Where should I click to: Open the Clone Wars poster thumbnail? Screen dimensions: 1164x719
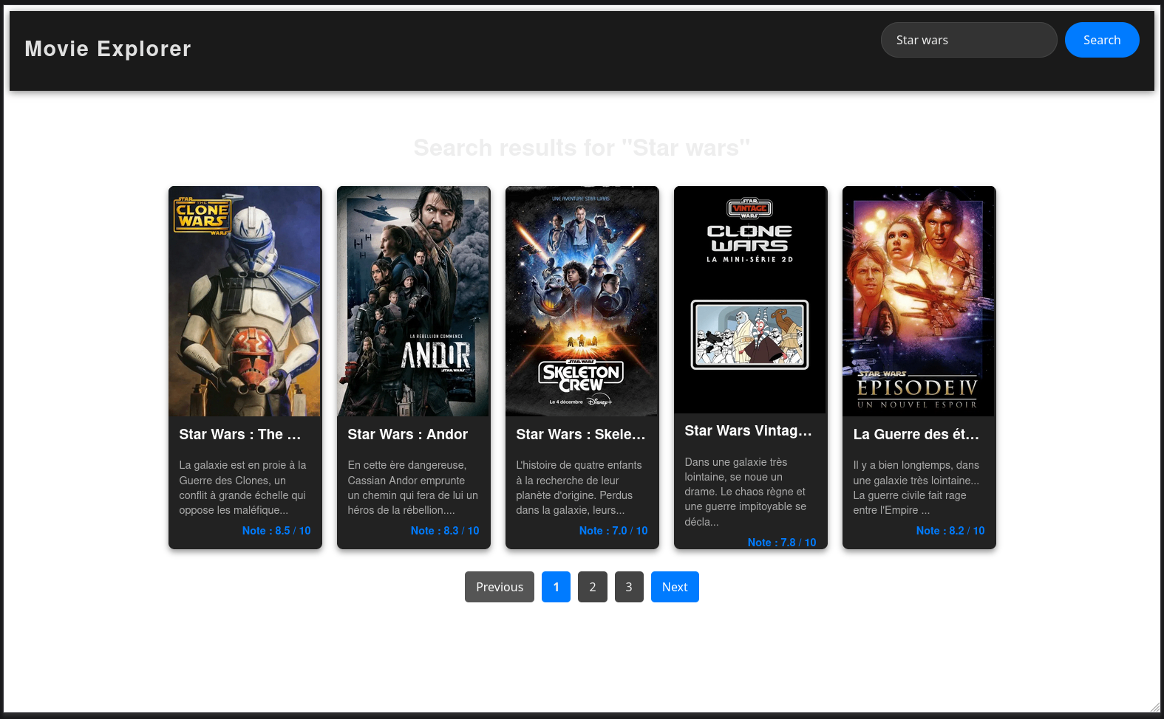[x=245, y=301]
